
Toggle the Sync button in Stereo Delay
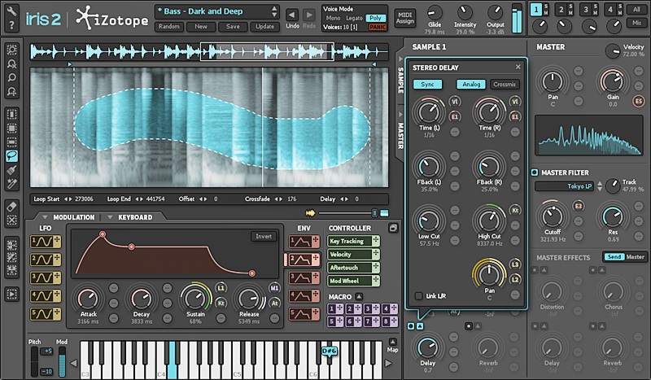coord(427,85)
